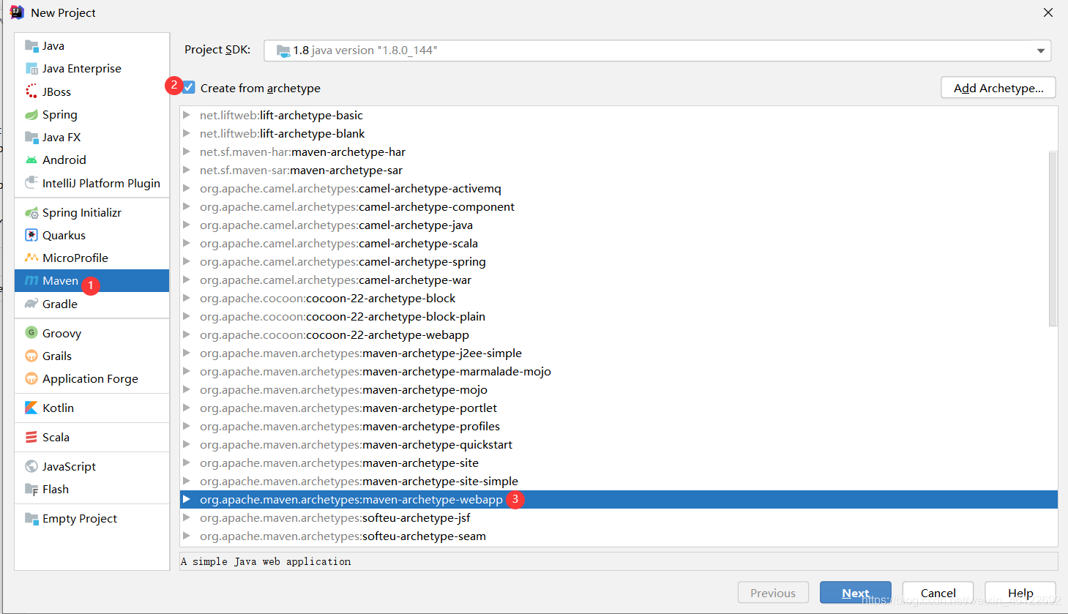Choose the Java Enterprise icon

31,69
